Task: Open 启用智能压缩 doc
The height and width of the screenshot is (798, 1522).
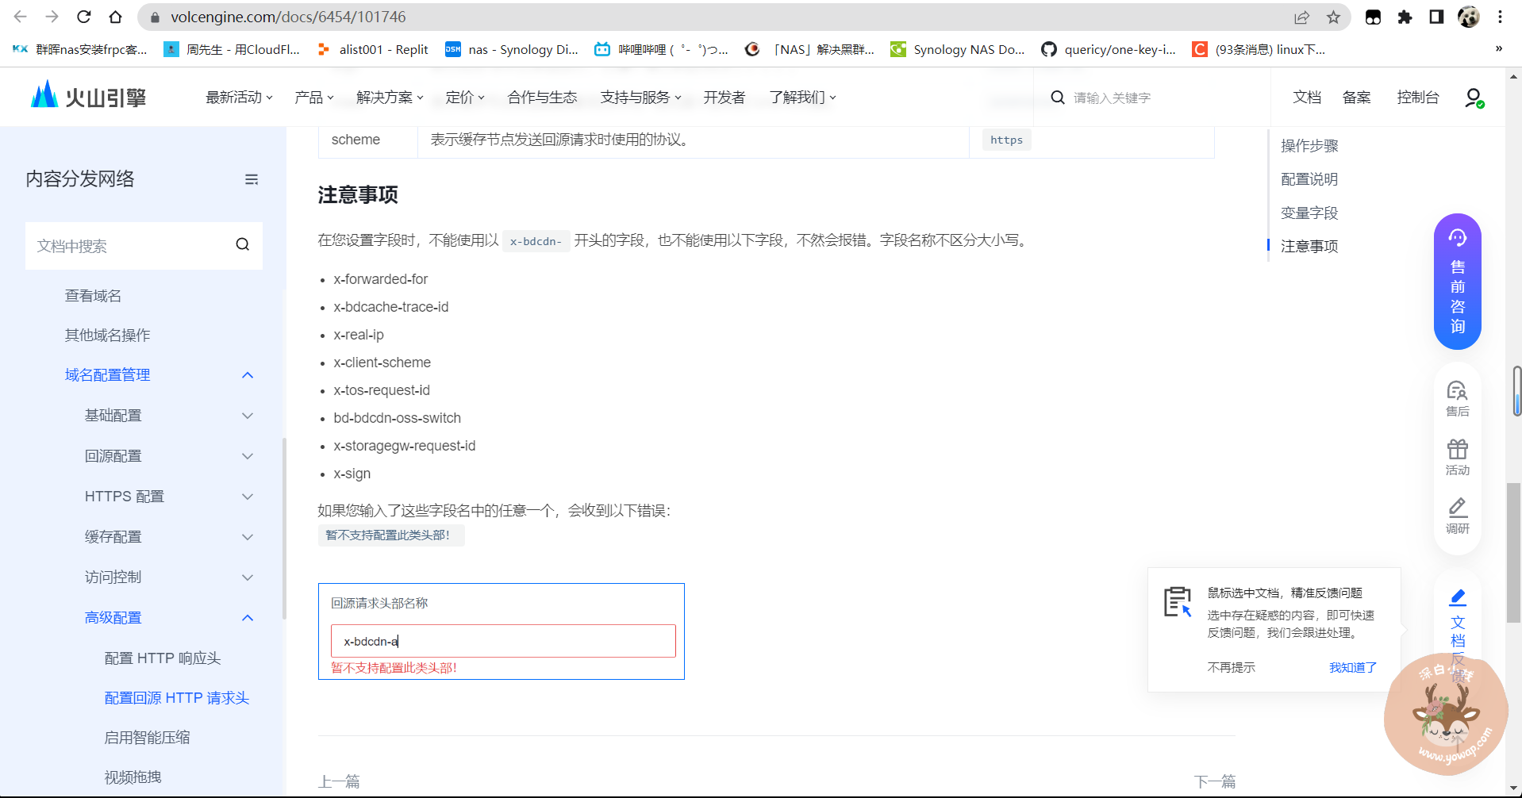Action: coord(147,738)
